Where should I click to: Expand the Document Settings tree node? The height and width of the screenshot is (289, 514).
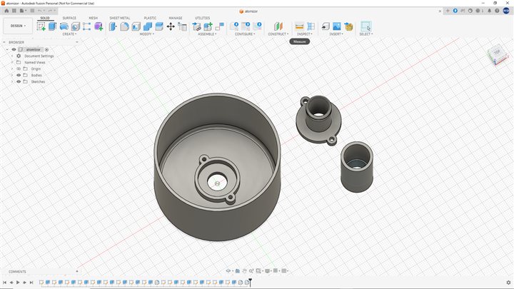(x=12, y=56)
